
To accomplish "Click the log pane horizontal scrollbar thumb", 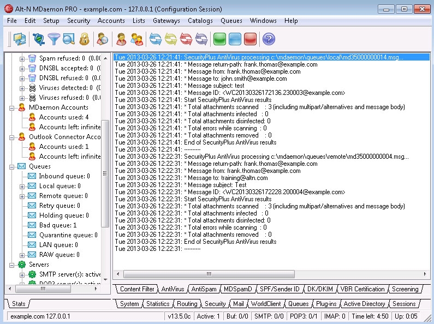I will tap(209, 274).
